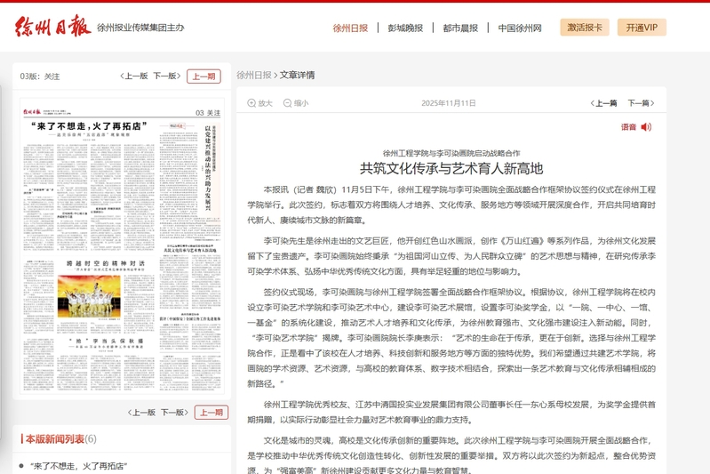Viewport: 710px width, 474px height.
Task: Select the 徐州日报 tab in the top navigation
Action: click(x=350, y=28)
